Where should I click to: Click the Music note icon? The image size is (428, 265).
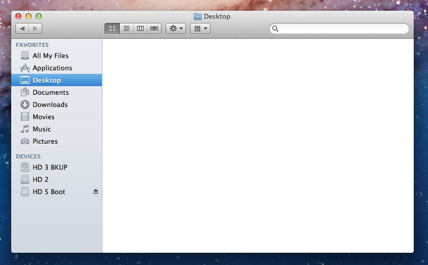tap(25, 129)
